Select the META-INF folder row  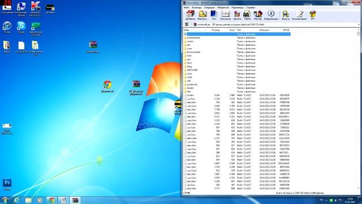237,70
